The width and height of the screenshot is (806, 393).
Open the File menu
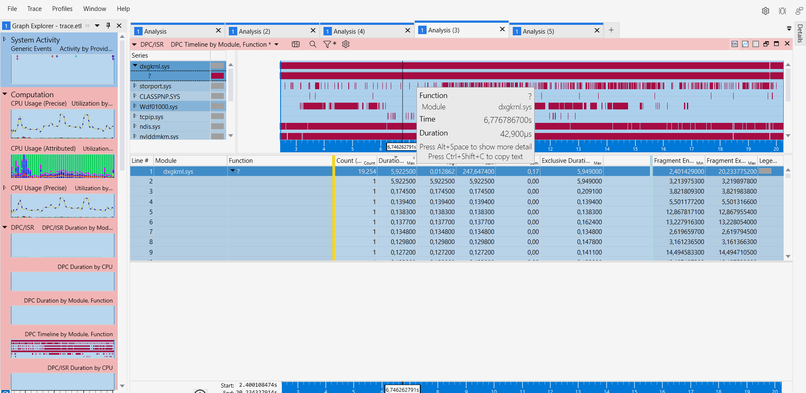tap(12, 8)
